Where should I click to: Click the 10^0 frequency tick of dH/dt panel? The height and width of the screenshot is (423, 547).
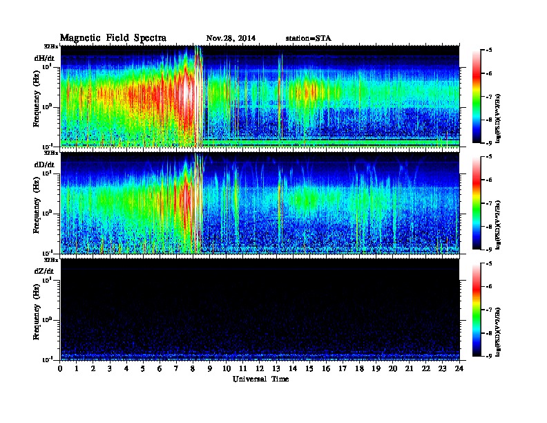pyautogui.click(x=47, y=107)
